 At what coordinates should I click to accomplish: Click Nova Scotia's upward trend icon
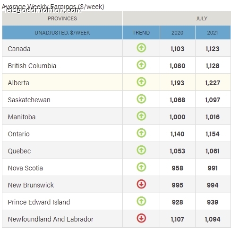[141, 167]
